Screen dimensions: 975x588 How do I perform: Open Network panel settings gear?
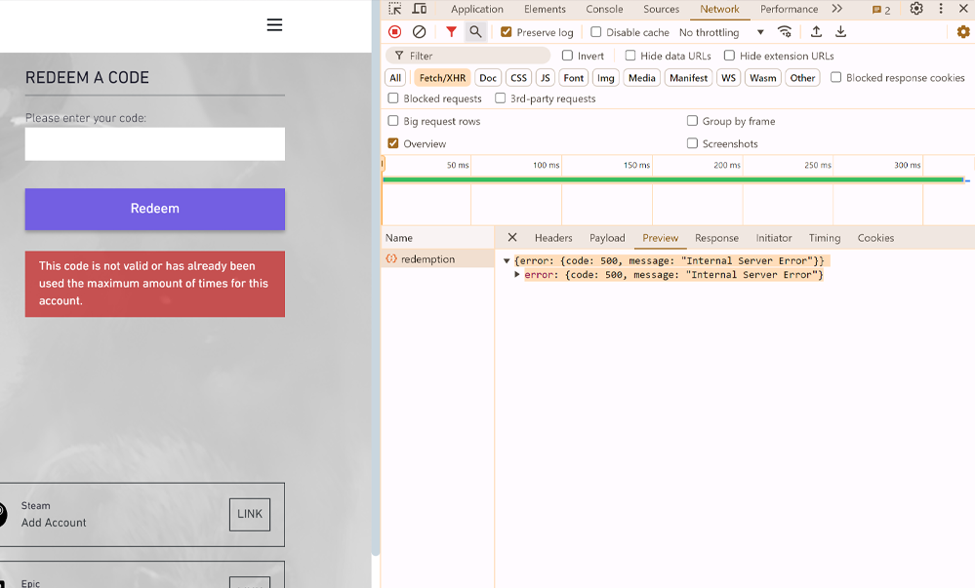tap(963, 32)
